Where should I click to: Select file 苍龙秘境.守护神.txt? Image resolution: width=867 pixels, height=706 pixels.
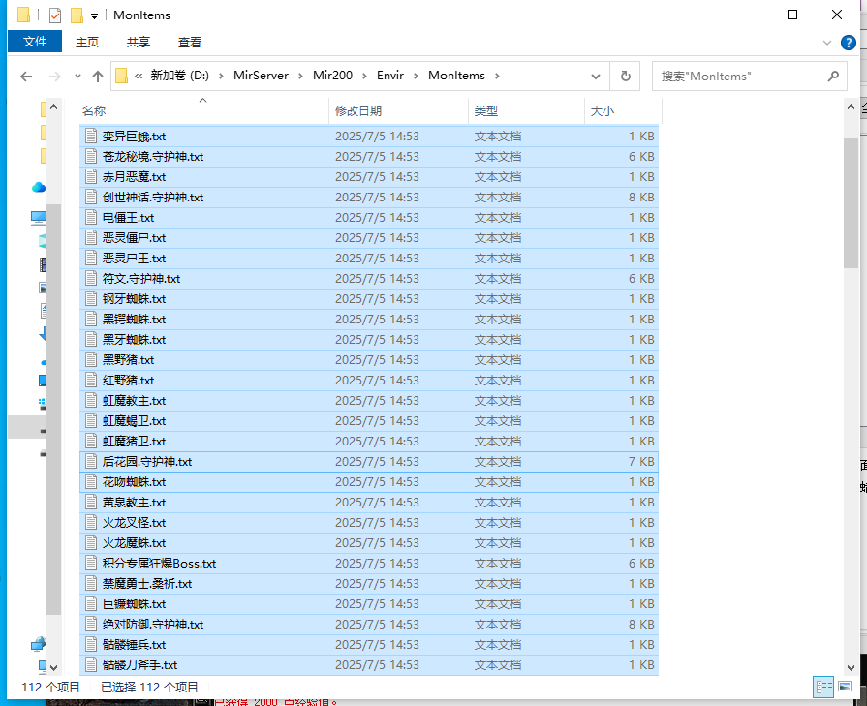click(x=369, y=157)
